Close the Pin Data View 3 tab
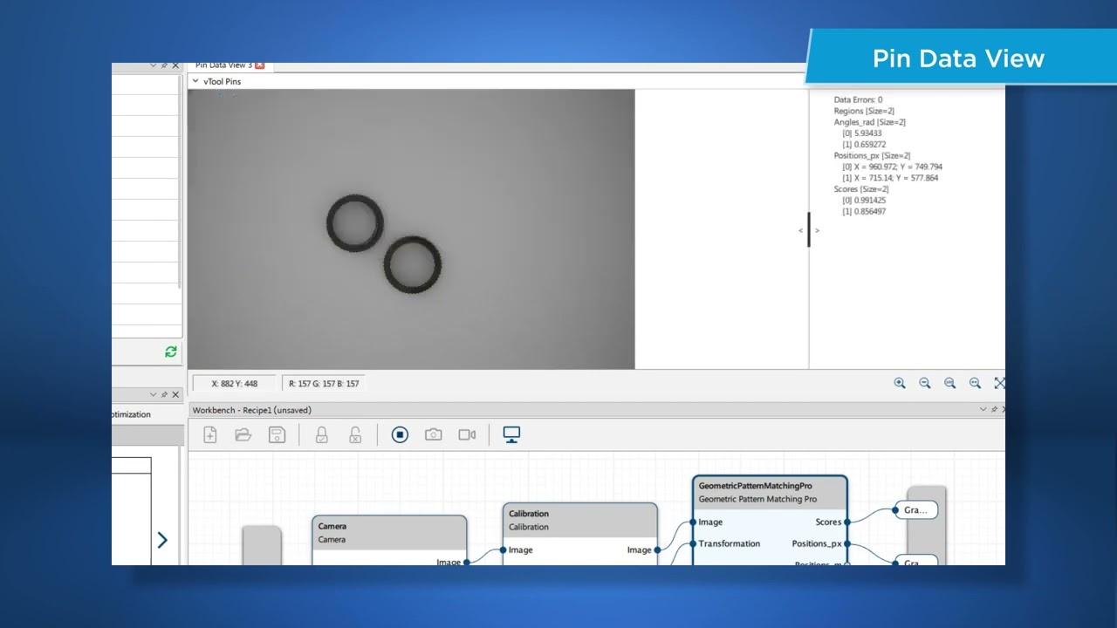1117x628 pixels. [x=259, y=65]
